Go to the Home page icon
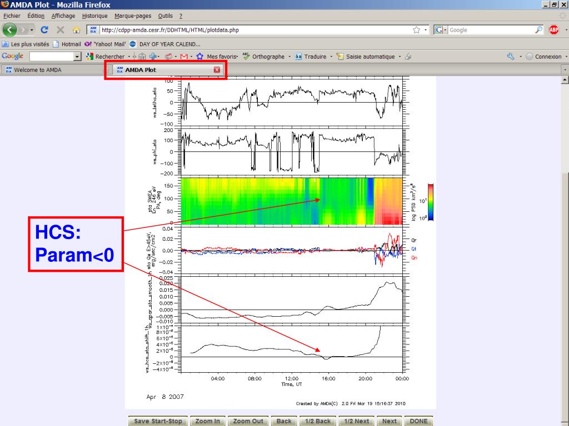 [76, 30]
